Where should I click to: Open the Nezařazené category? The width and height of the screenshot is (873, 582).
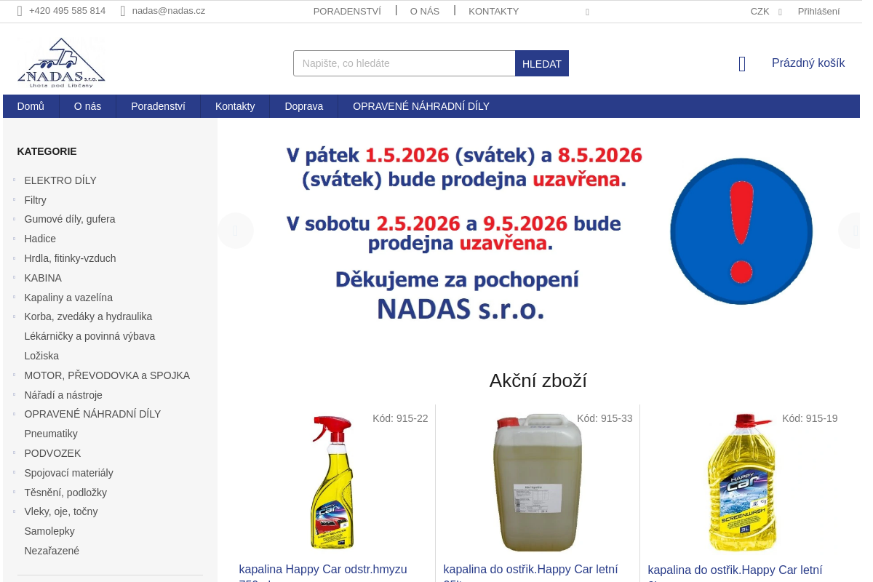click(52, 551)
